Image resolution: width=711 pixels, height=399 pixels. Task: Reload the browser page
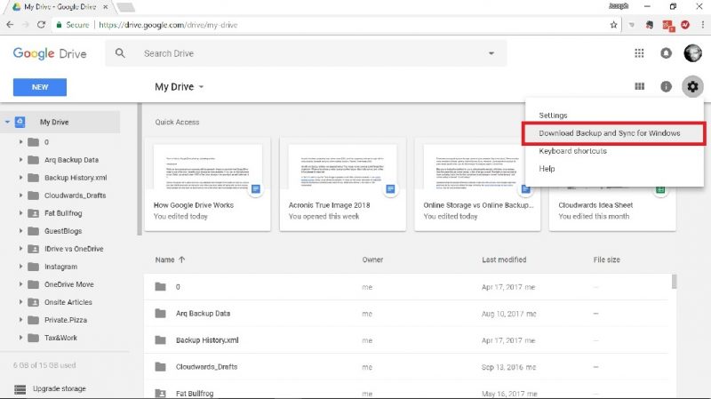tap(41, 25)
